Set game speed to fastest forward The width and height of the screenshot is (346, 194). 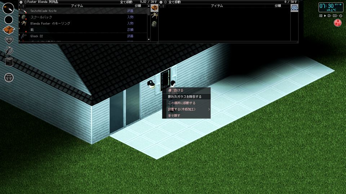tap(335, 16)
